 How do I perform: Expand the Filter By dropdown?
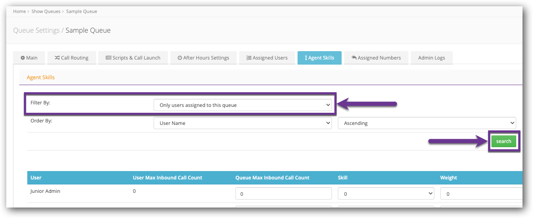[243, 105]
